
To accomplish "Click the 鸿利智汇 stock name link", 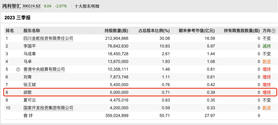I will point(11,6).
